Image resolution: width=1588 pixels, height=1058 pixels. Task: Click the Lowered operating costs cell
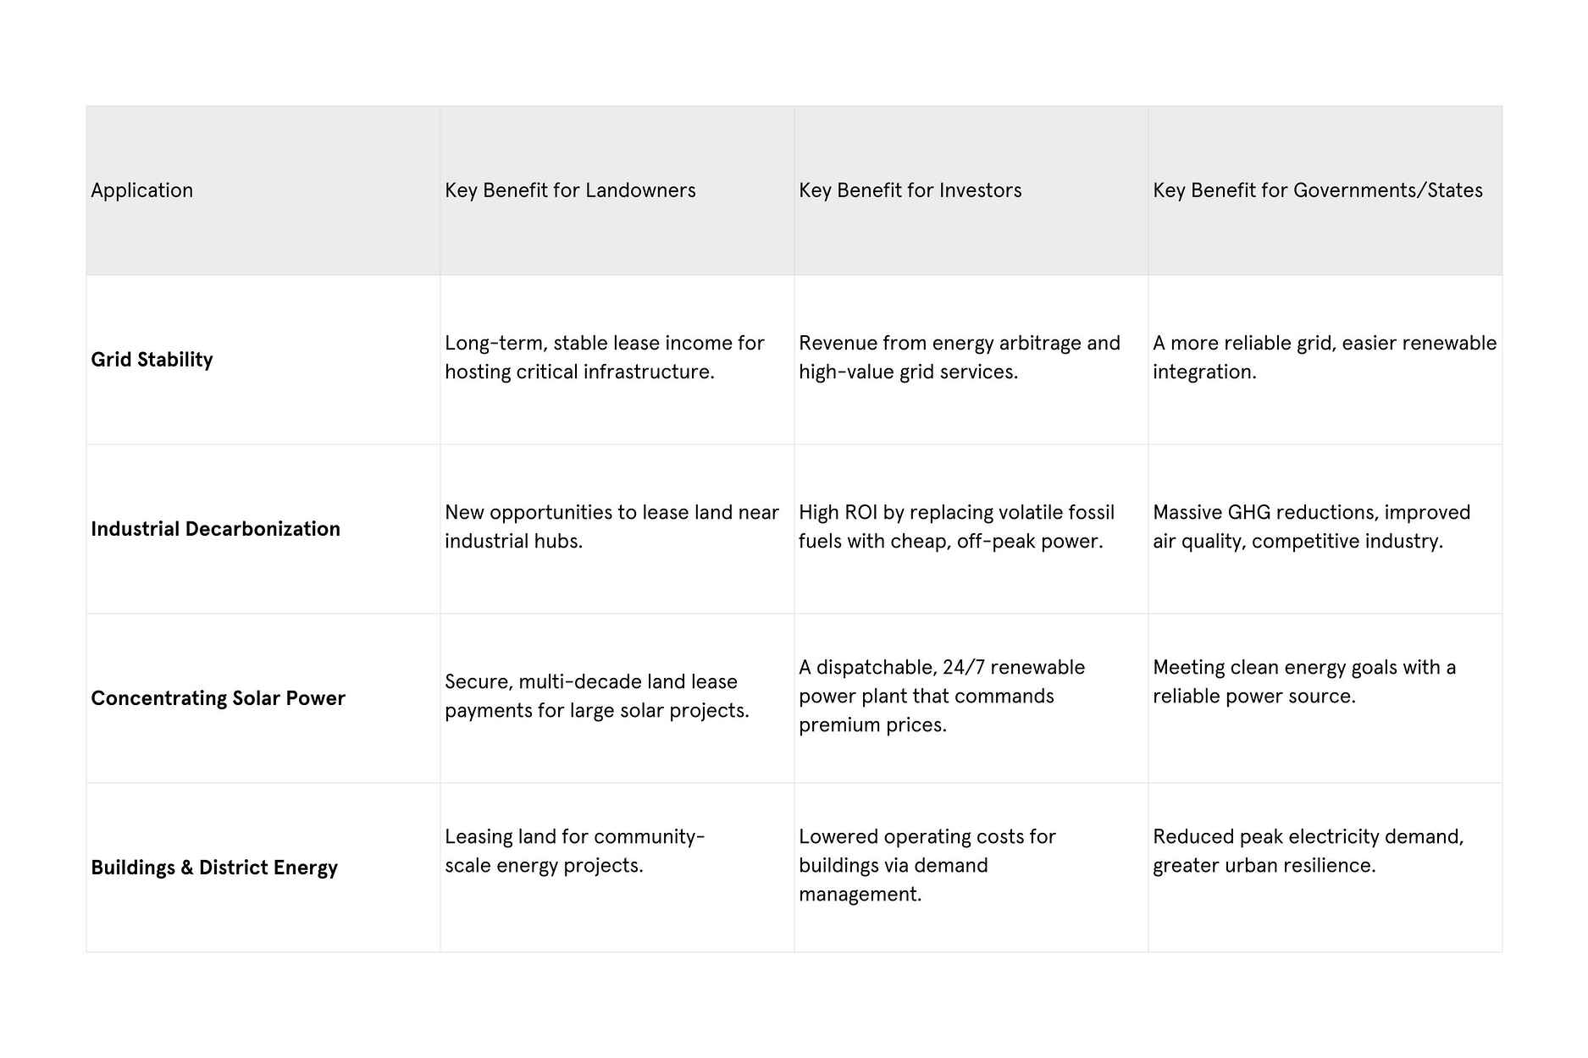927,865
